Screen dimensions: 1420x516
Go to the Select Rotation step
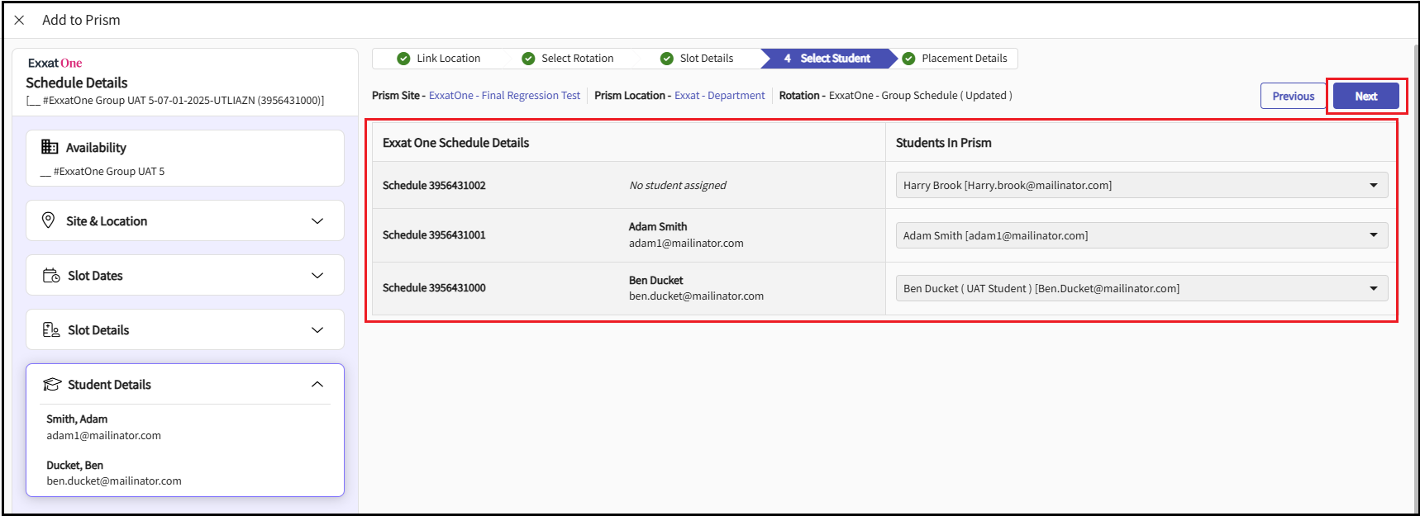577,59
